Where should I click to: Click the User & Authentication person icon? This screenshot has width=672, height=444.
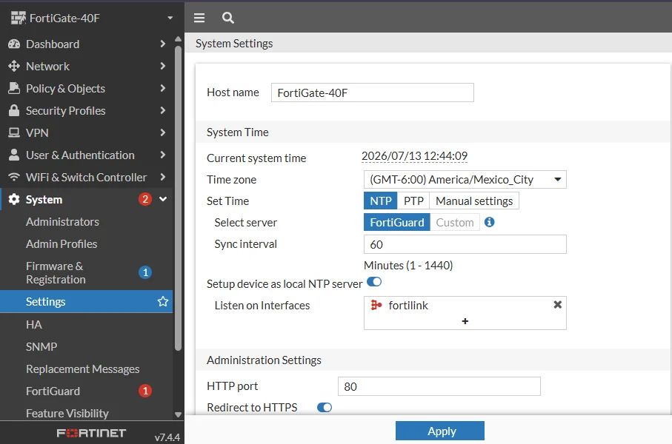(14, 155)
